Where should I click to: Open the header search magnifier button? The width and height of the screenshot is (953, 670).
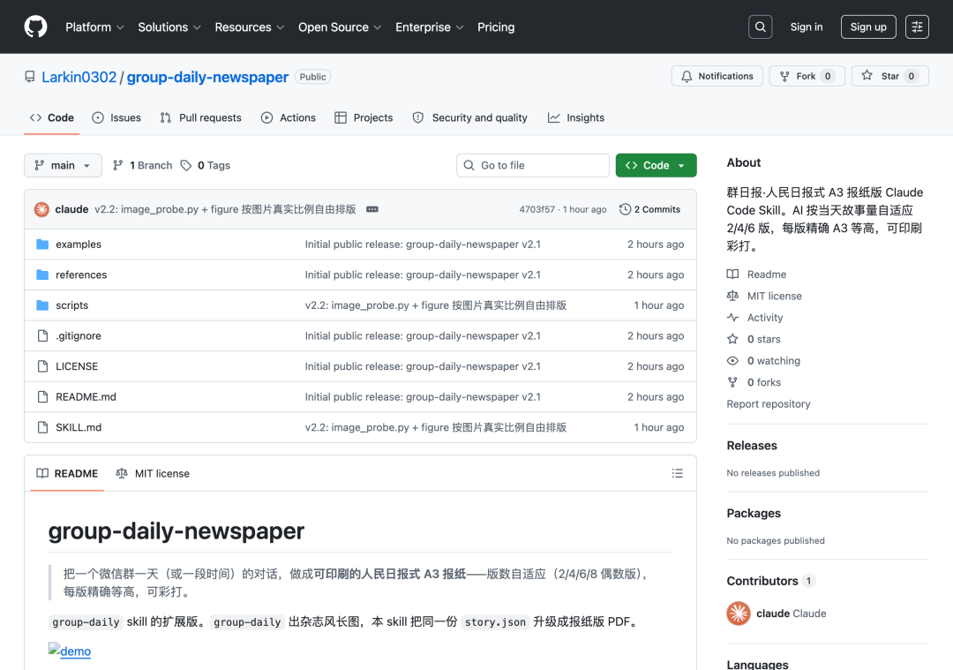760,26
